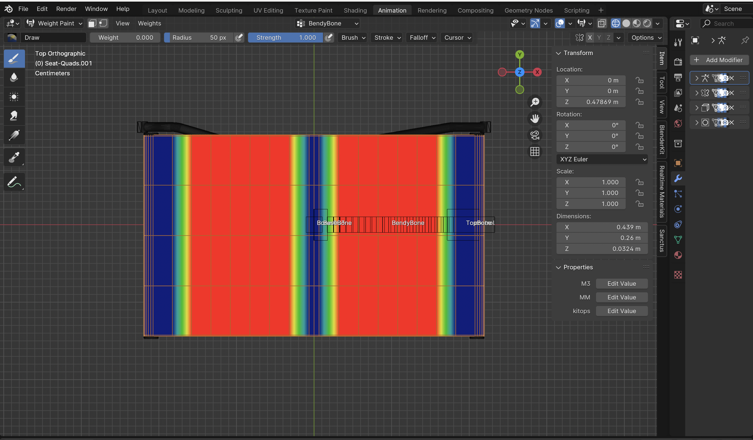Toggle the camera view icon

click(535, 135)
